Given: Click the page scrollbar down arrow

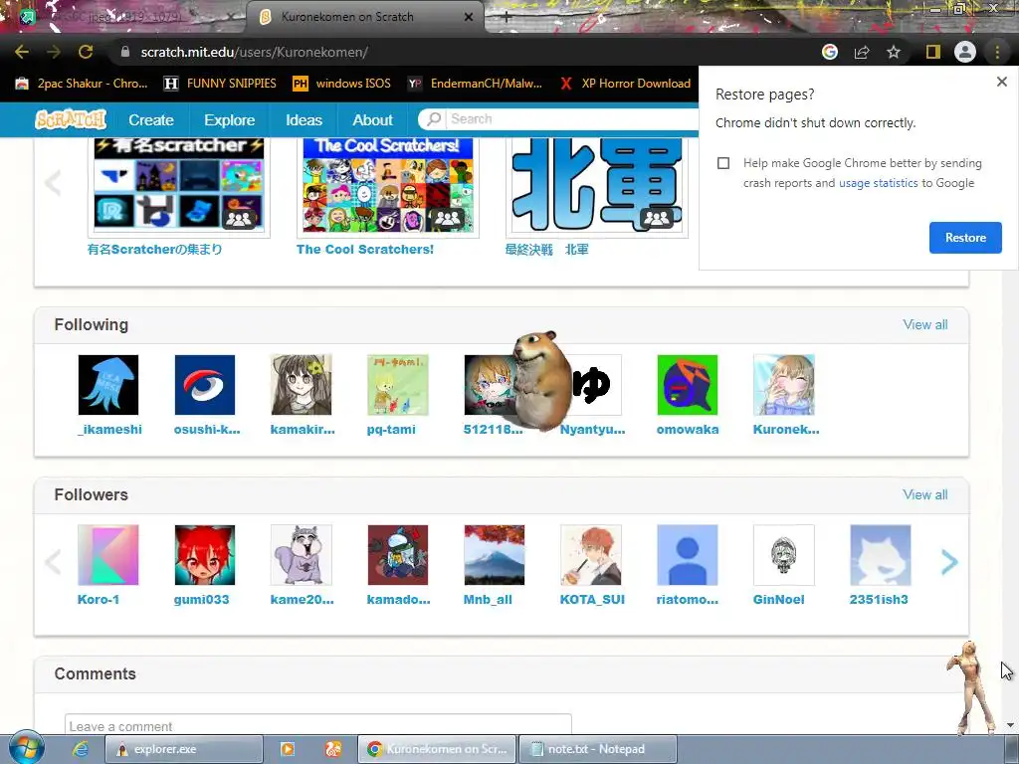Looking at the screenshot, I should tap(1010, 725).
